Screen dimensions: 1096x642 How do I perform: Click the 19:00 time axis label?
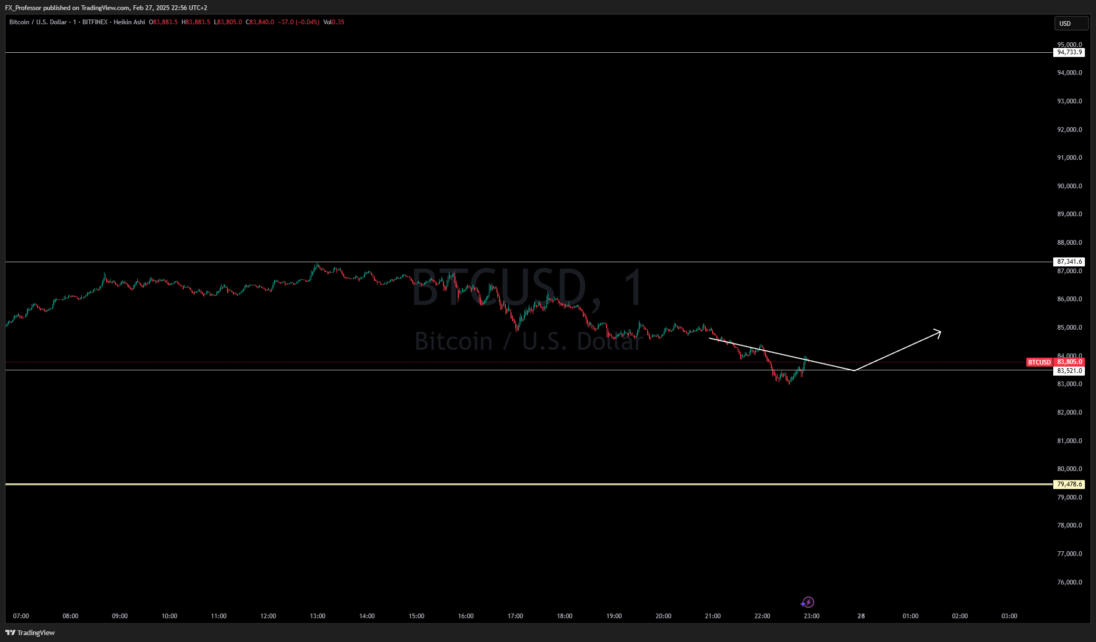[x=614, y=616]
